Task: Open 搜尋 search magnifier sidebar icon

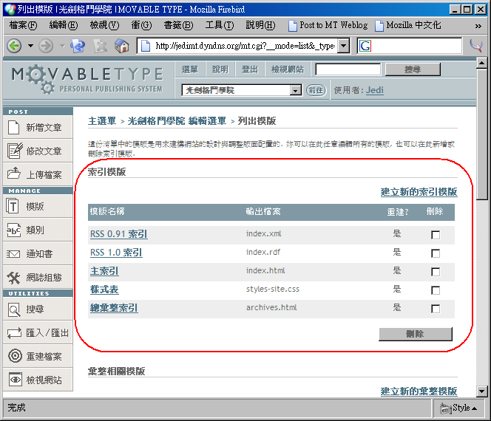Action: coord(14,309)
